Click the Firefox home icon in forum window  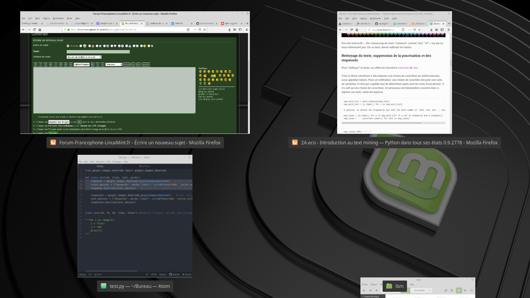tap(40, 29)
